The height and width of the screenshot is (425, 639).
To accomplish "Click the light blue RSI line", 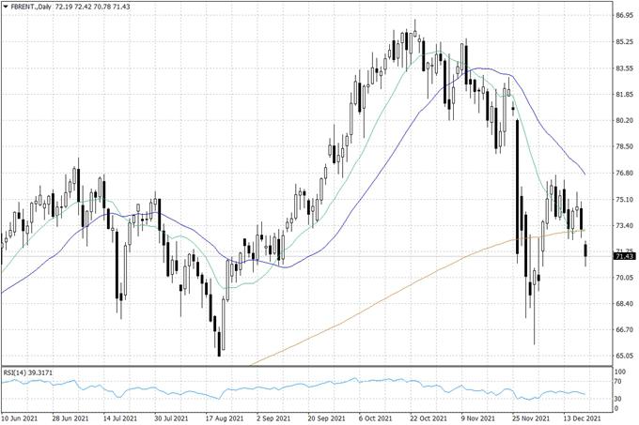I will (282, 385).
